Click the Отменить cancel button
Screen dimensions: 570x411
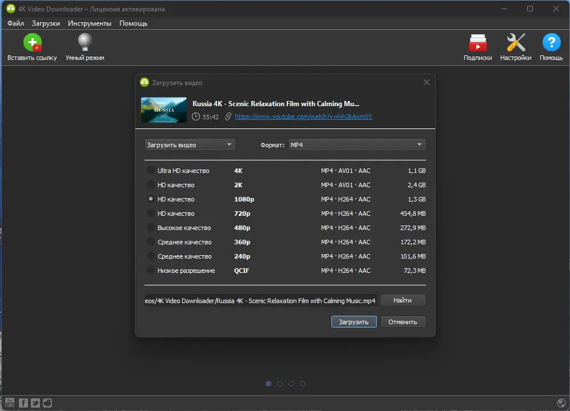click(x=403, y=322)
